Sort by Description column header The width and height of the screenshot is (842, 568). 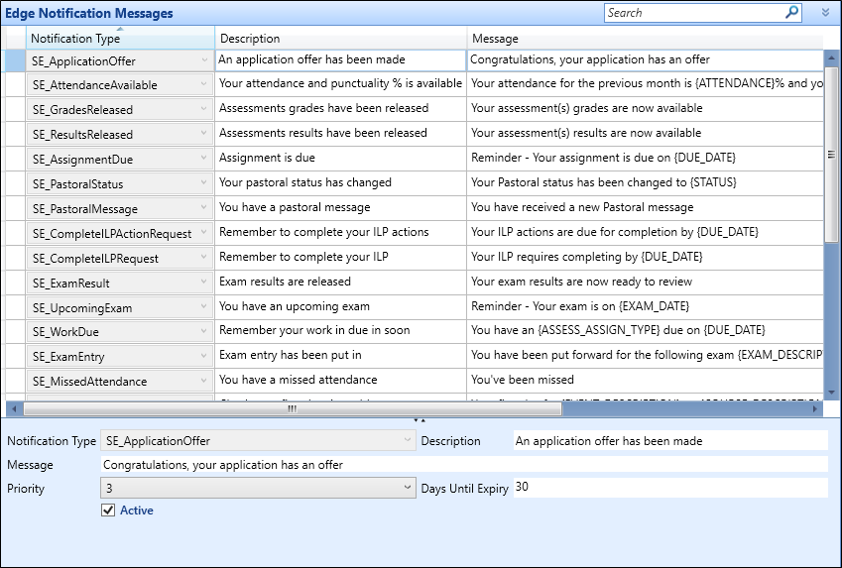click(x=340, y=39)
